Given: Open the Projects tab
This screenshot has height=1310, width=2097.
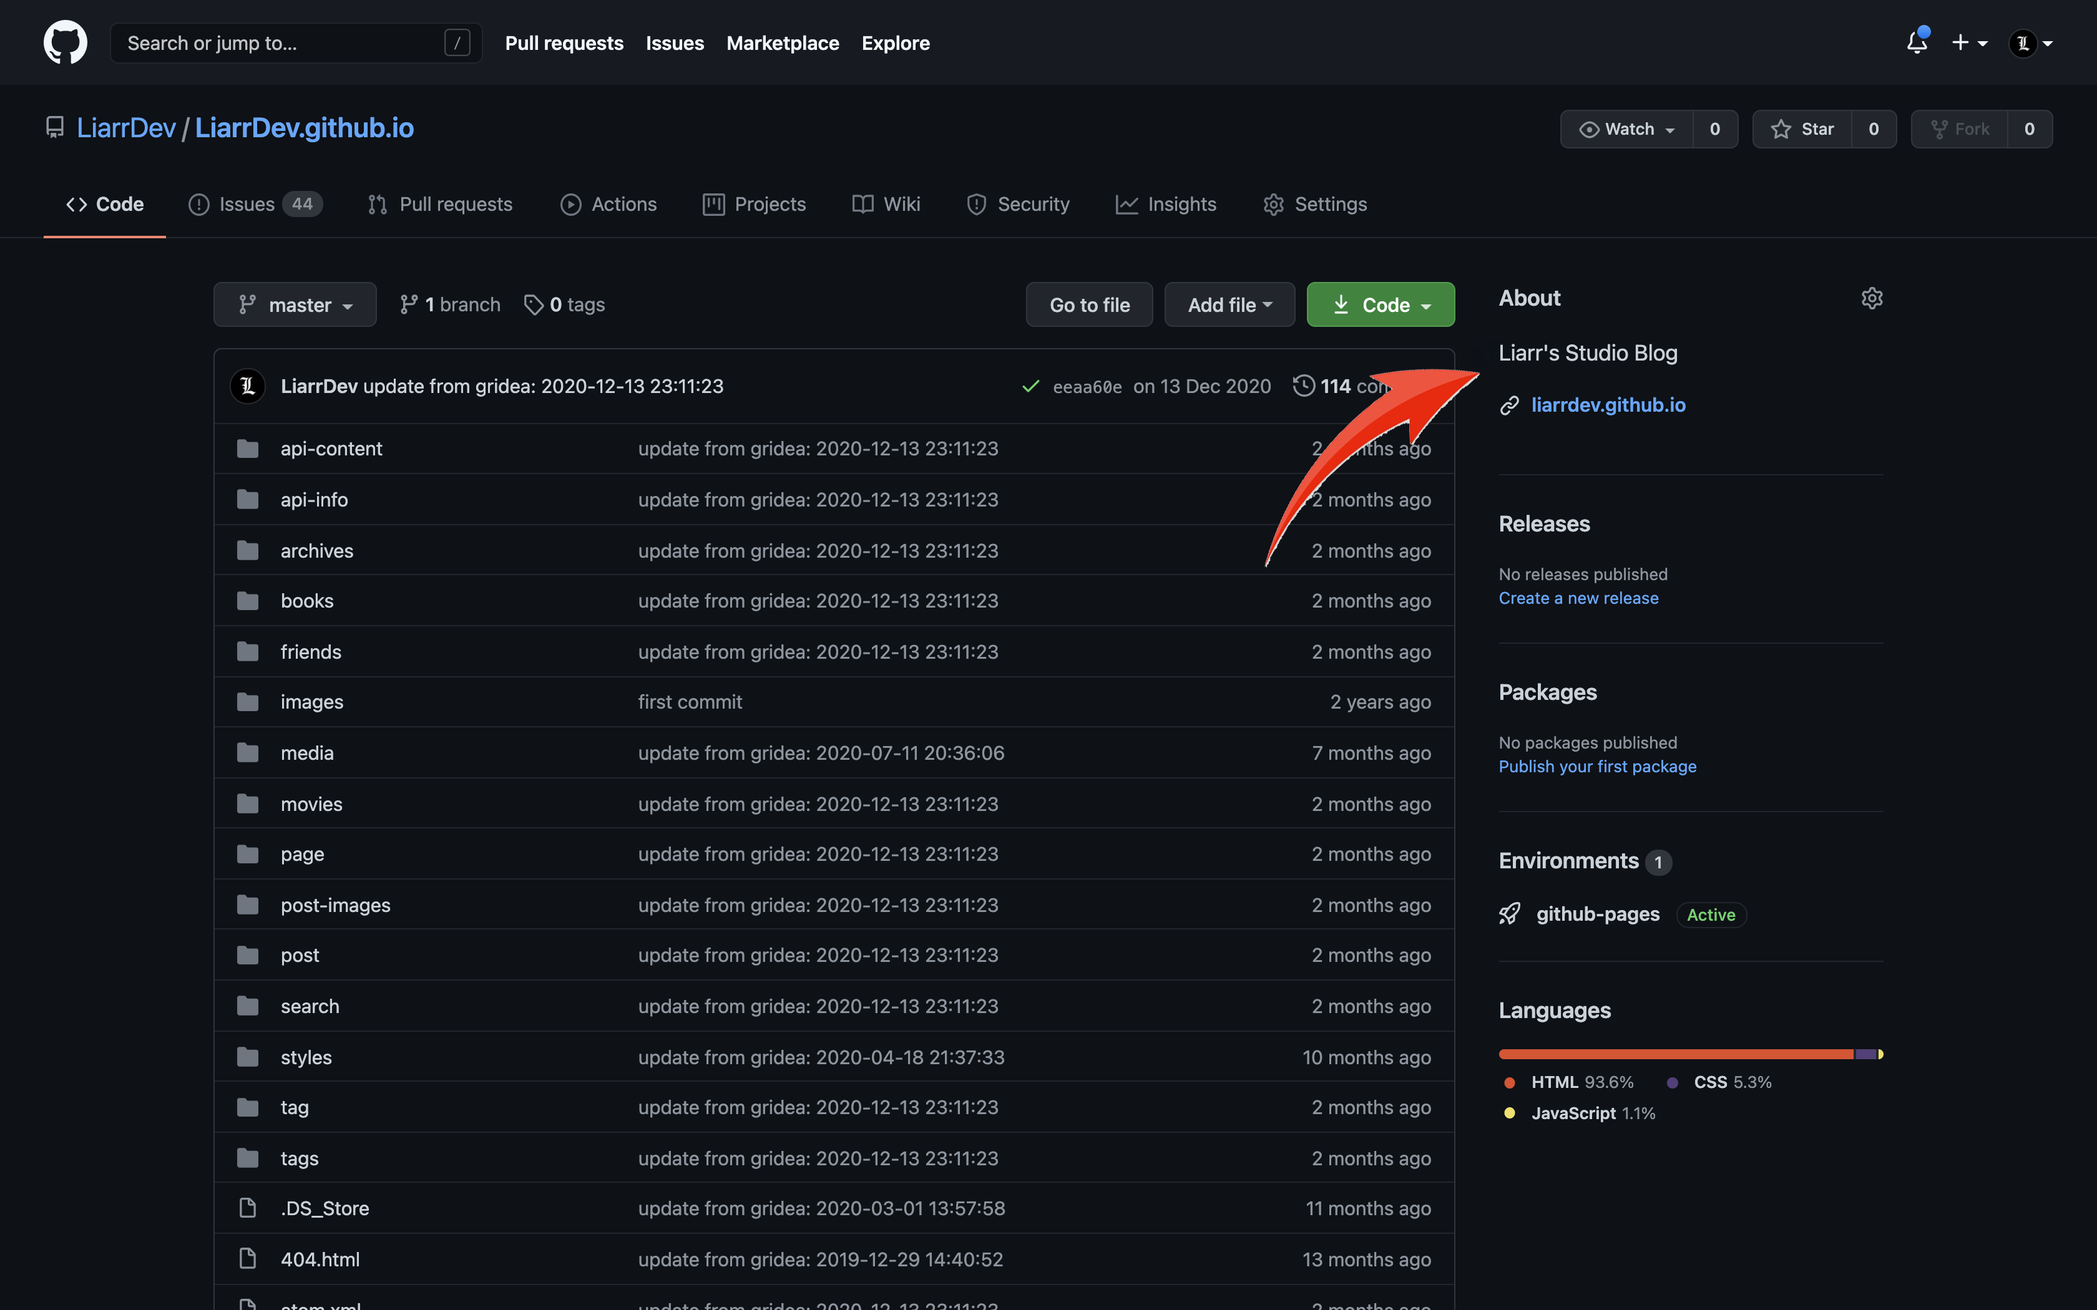Looking at the screenshot, I should tap(754, 205).
